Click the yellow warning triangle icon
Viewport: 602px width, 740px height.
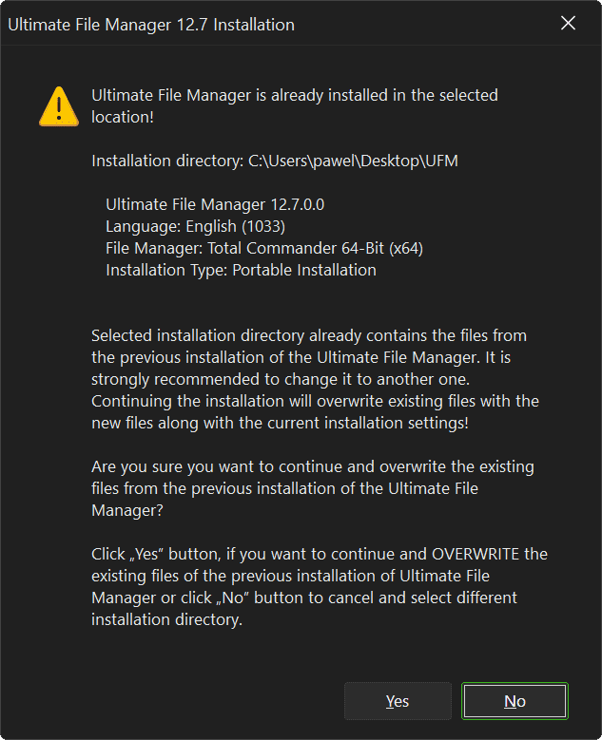[59, 105]
